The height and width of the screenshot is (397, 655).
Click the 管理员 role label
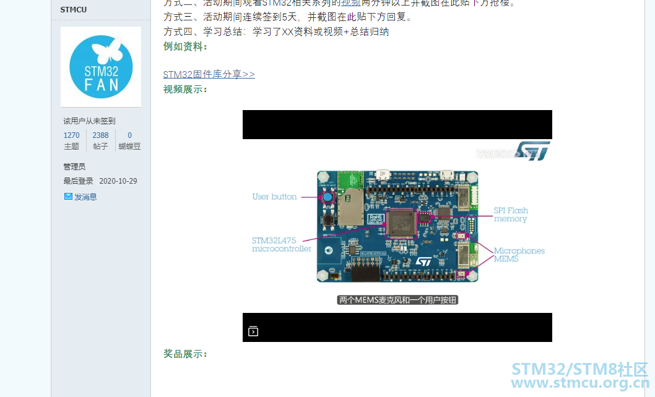point(74,166)
